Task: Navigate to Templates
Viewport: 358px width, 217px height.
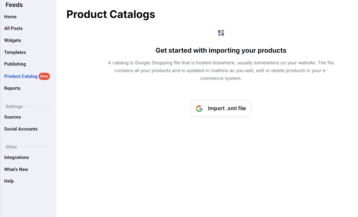Action: pyautogui.click(x=15, y=52)
